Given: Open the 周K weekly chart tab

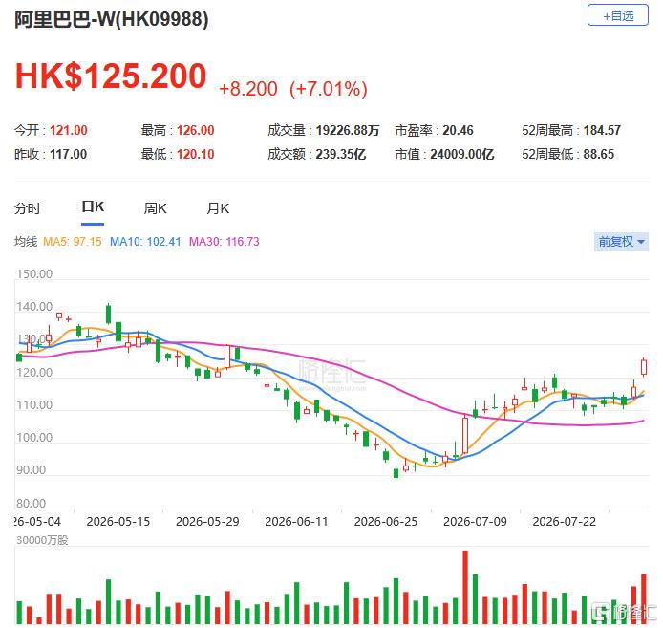Looking at the screenshot, I should pos(155,208).
